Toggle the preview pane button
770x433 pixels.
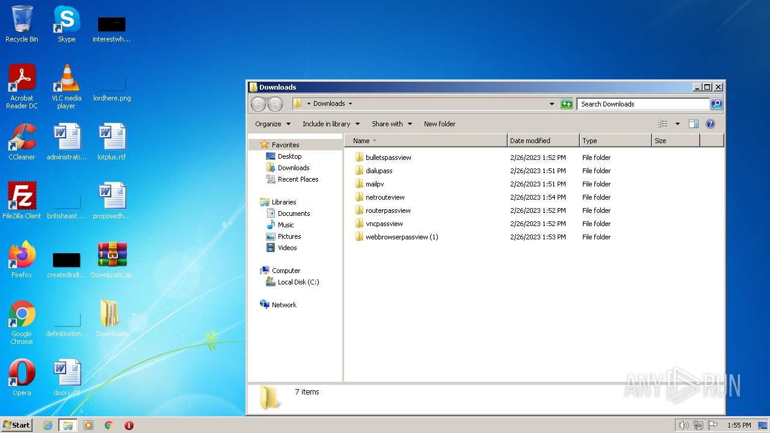point(694,124)
